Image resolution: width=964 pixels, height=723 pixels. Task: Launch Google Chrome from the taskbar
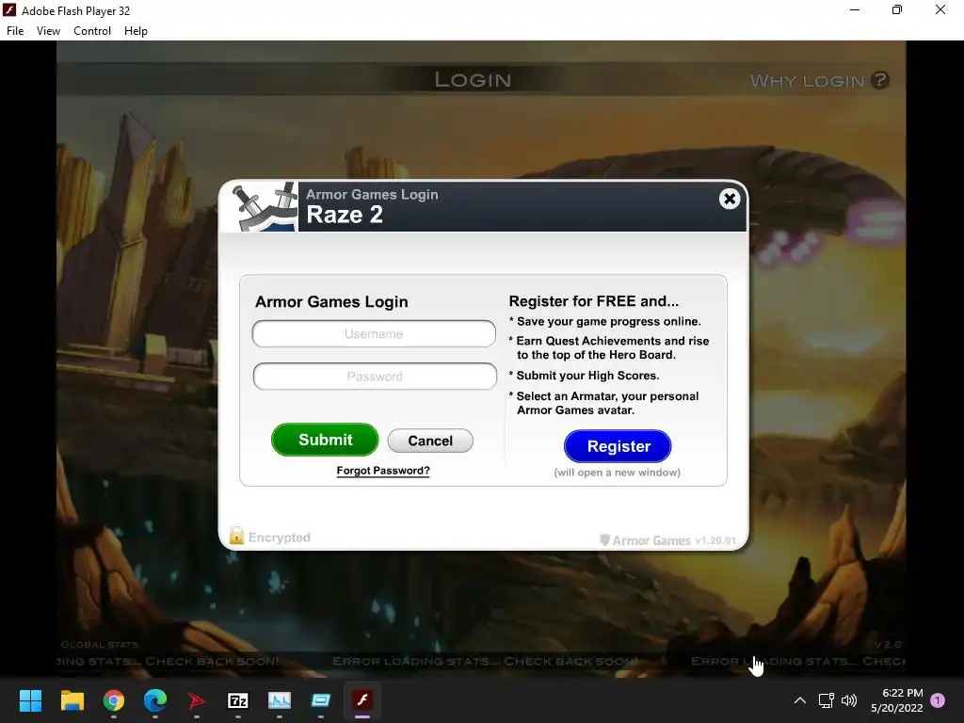pyautogui.click(x=114, y=700)
